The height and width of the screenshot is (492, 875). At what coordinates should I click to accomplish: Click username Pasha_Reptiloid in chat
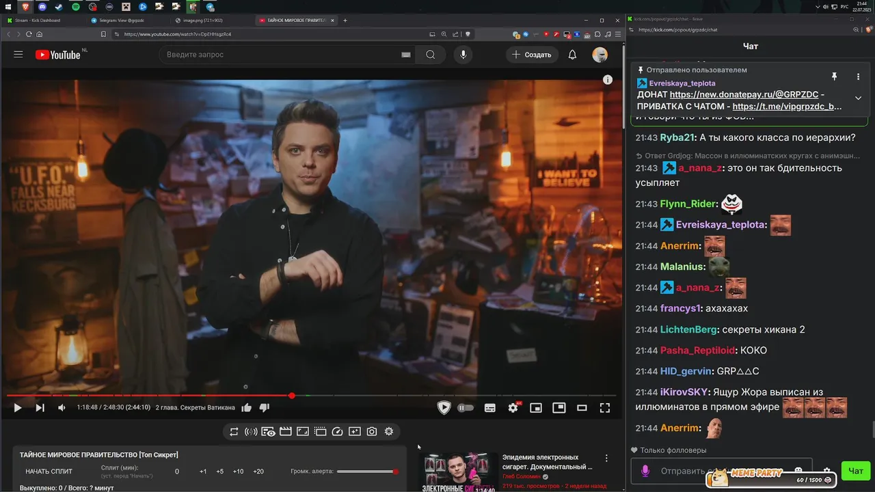coord(698,351)
